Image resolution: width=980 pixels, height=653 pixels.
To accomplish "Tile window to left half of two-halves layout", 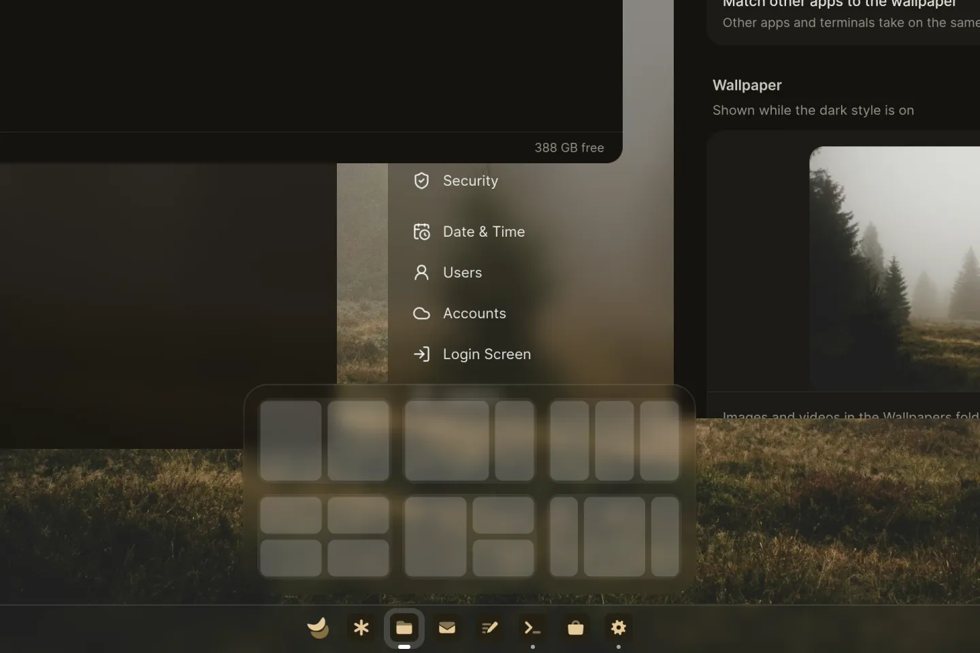I will click(291, 440).
